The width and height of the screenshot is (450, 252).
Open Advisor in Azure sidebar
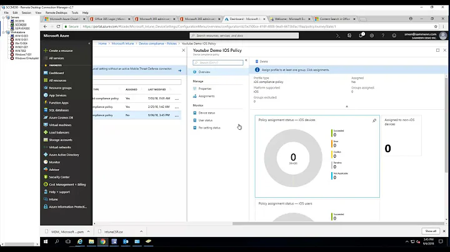tap(54, 170)
